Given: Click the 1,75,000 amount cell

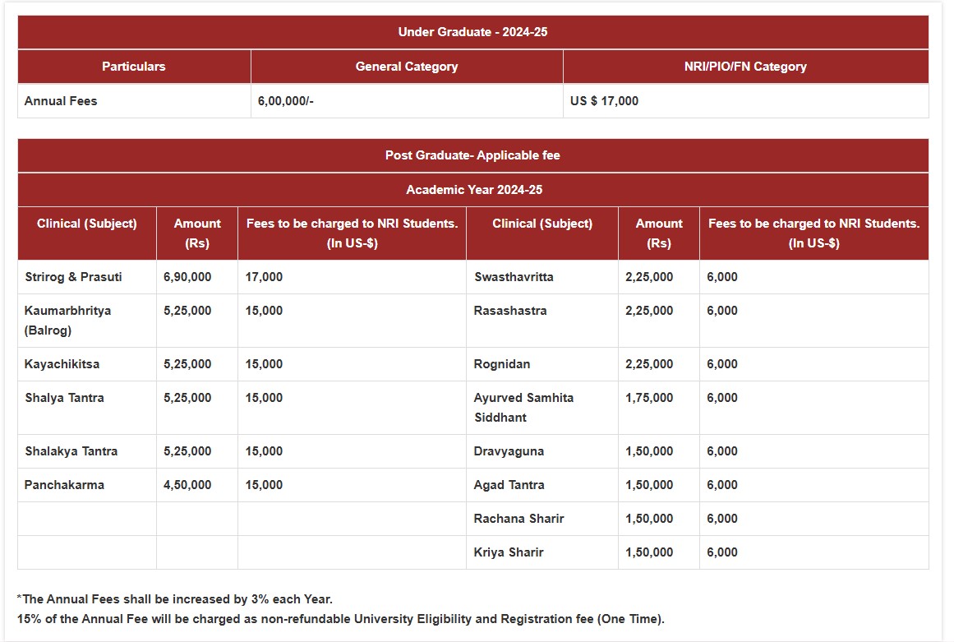Looking at the screenshot, I should 649,398.
